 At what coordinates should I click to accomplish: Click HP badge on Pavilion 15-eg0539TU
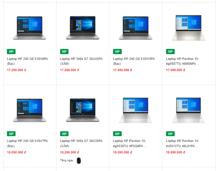(x=117, y=134)
